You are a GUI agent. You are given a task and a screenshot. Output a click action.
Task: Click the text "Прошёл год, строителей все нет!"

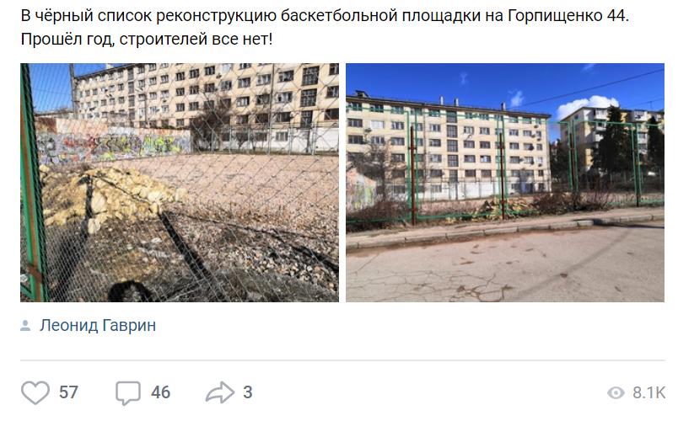(147, 40)
